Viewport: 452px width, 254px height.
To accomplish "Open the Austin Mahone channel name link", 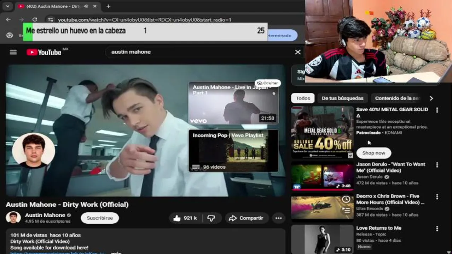I will pyautogui.click(x=45, y=215).
